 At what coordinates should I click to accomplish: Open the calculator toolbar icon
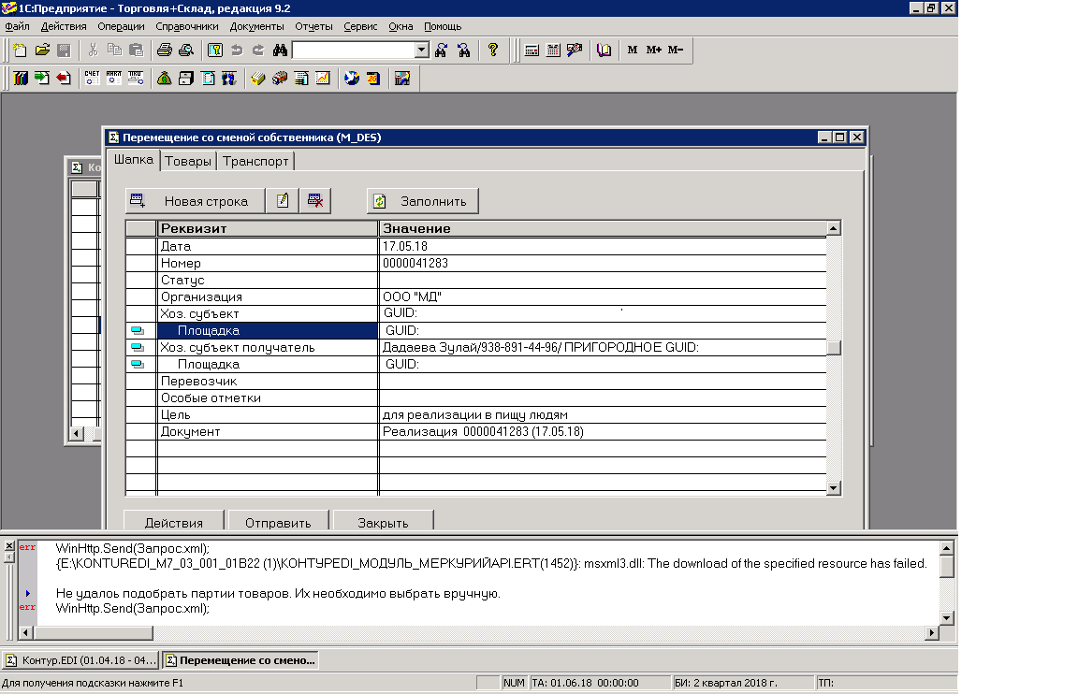point(532,51)
